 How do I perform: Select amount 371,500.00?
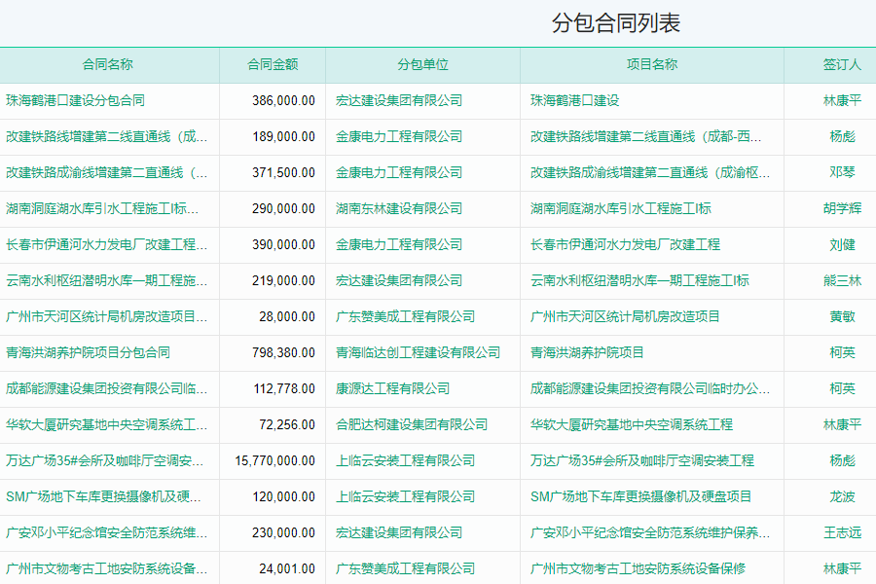point(283,172)
